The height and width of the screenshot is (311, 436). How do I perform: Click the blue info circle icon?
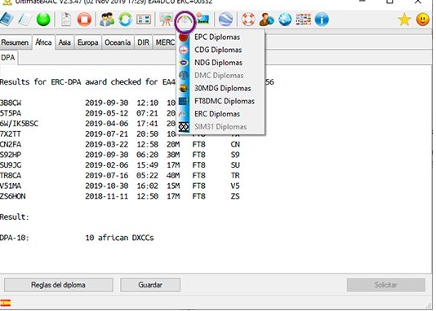pyautogui.click(x=322, y=20)
